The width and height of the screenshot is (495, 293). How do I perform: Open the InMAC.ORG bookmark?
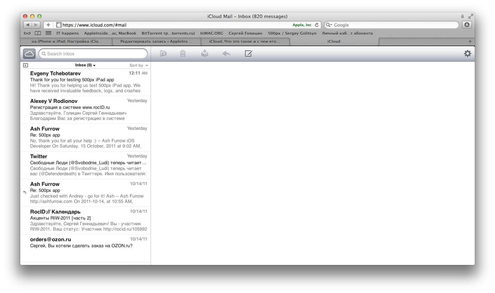click(x=212, y=33)
